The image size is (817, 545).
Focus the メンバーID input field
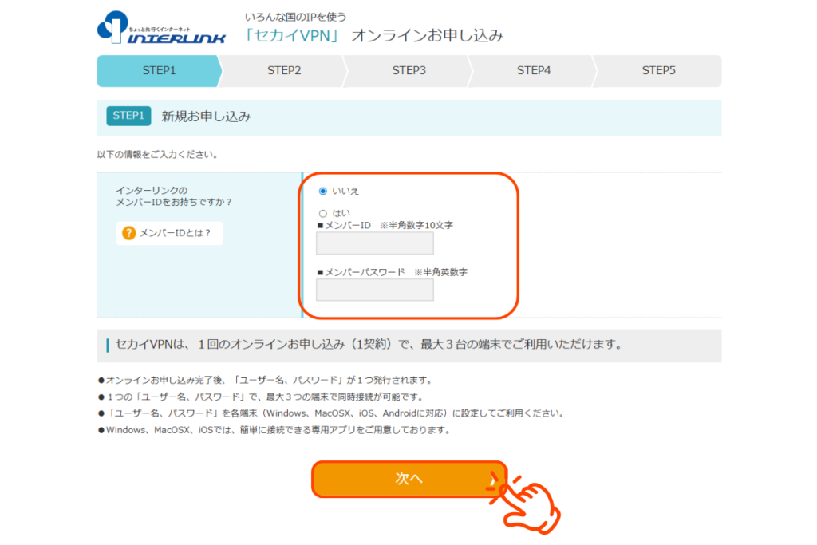375,243
